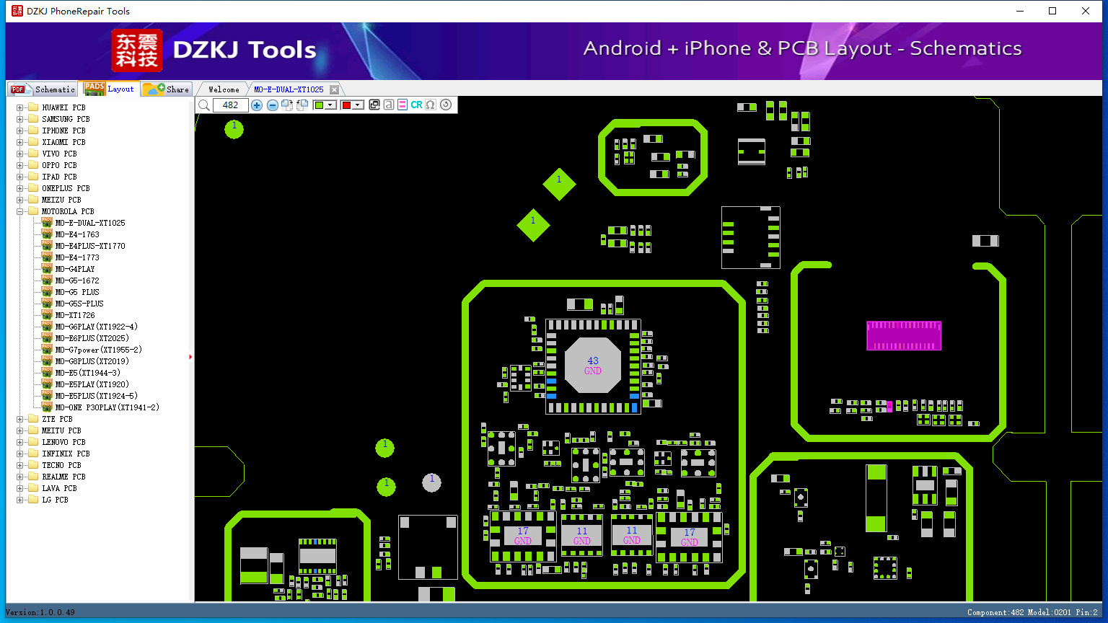
Task: Select the TECNO PCB folder label
Action: pos(61,465)
